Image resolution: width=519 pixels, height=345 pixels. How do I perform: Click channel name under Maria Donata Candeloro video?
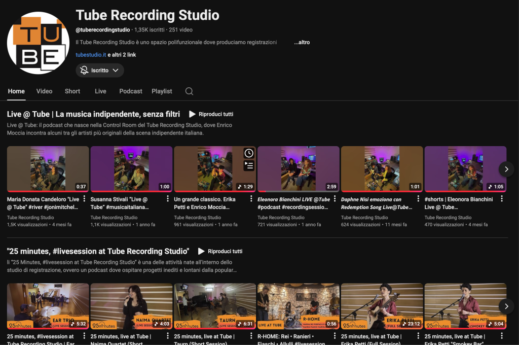click(30, 218)
